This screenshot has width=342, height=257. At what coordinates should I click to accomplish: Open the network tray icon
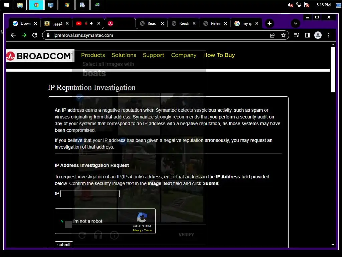coord(298,5)
